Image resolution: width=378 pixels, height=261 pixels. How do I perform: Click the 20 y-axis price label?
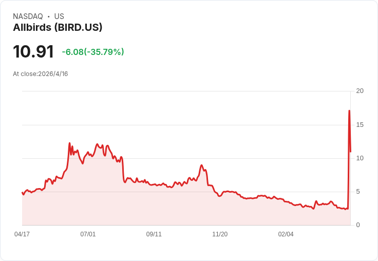[360, 91]
